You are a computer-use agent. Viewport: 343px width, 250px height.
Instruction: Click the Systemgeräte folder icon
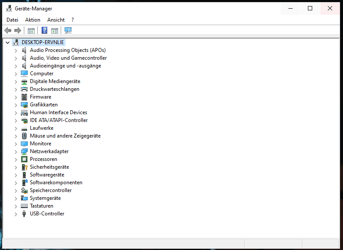[x=24, y=198]
